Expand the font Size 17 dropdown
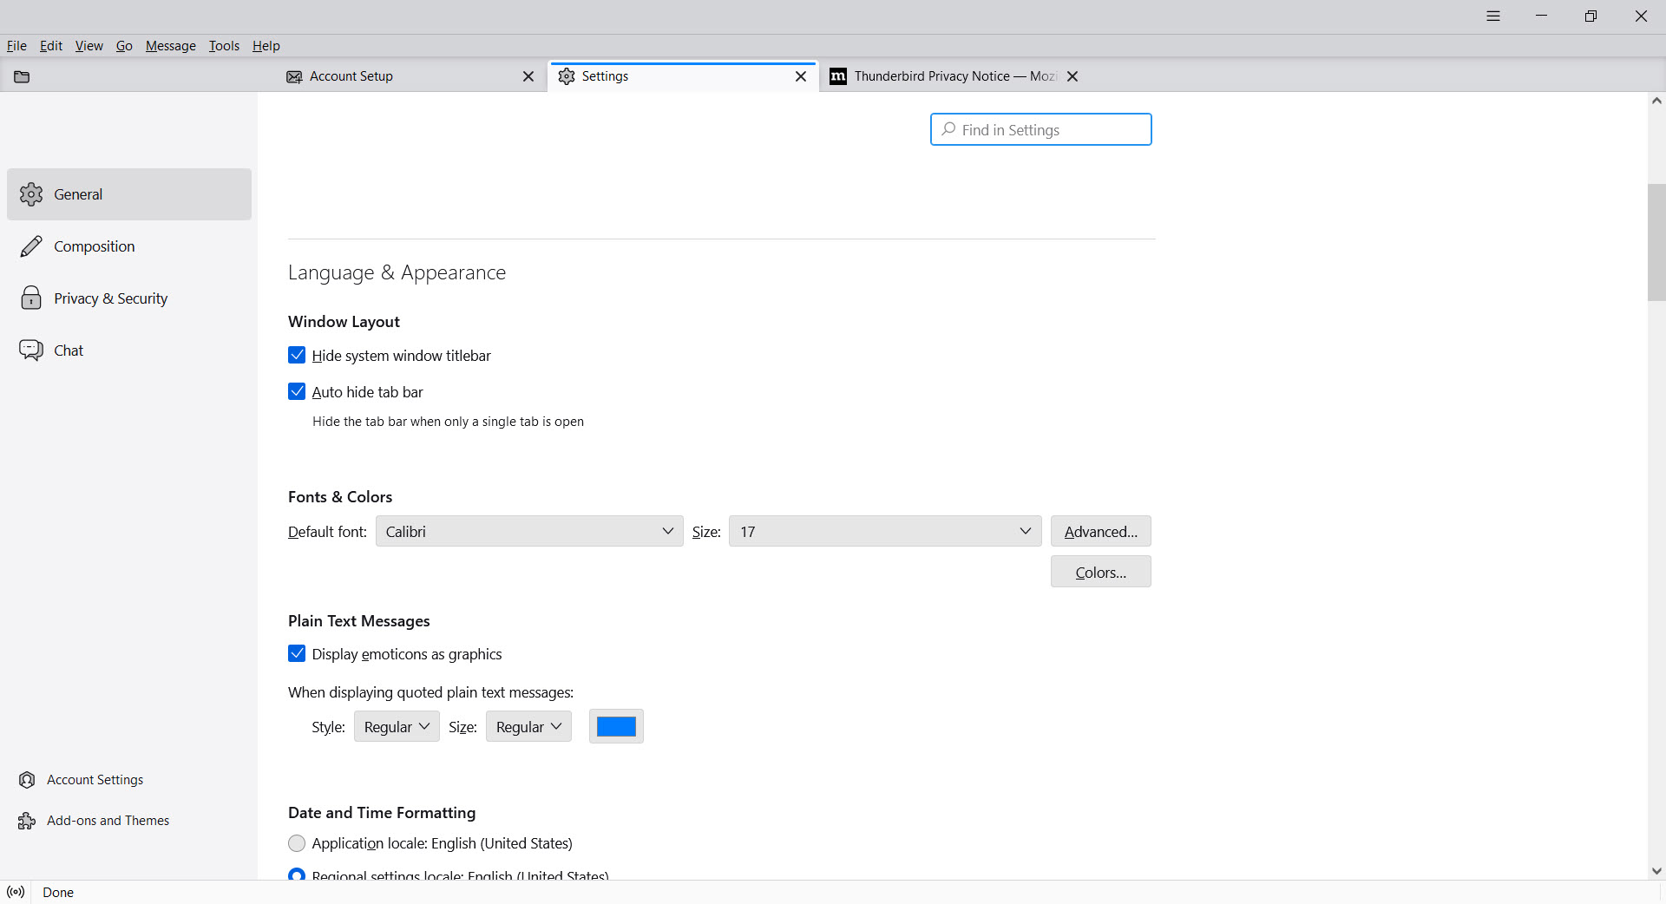Viewport: 1666px width, 904px height. pyautogui.click(x=884, y=532)
